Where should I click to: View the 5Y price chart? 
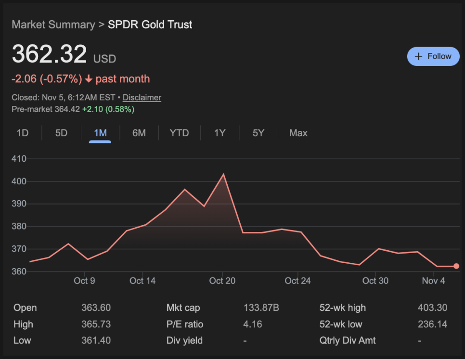(258, 133)
